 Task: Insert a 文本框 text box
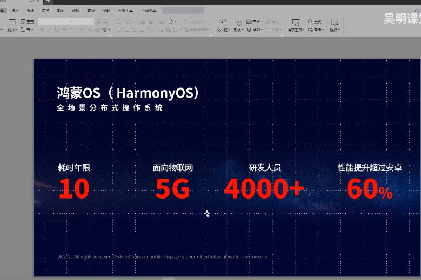tap(223, 25)
